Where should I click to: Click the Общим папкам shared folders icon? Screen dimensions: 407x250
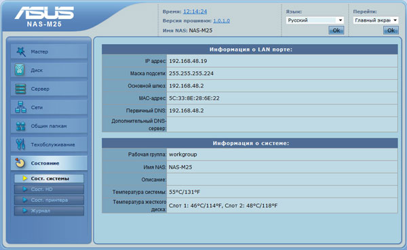20,126
